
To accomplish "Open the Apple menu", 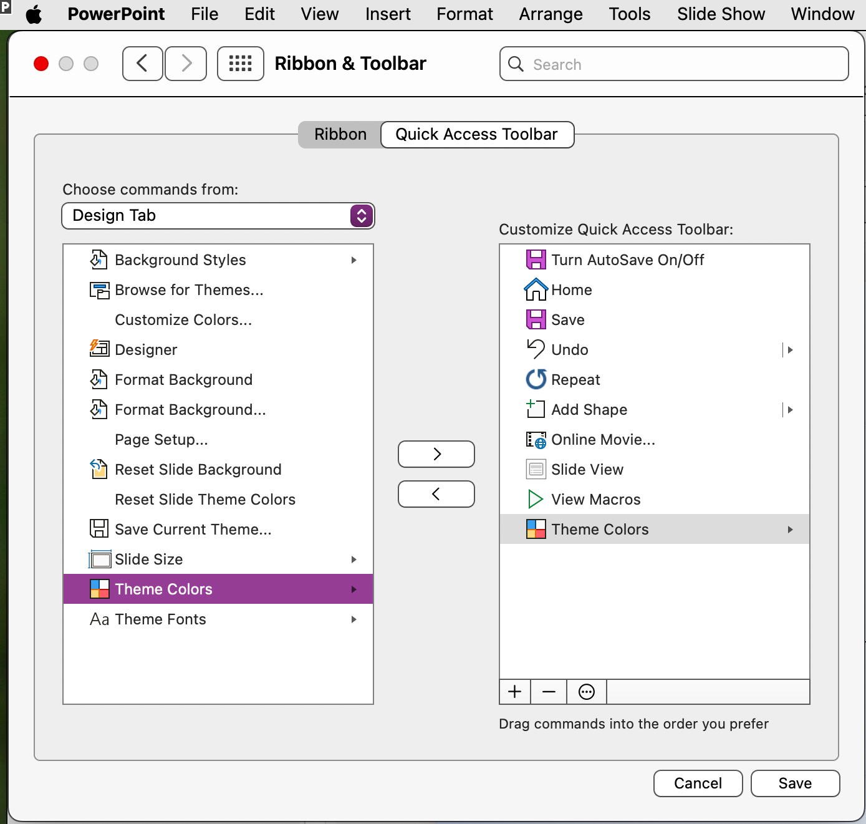I will tap(34, 14).
